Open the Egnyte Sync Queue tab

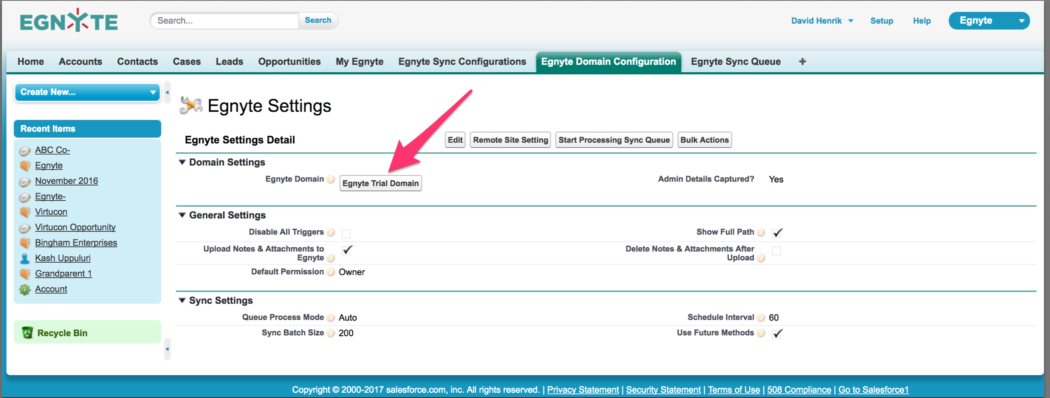pos(735,61)
